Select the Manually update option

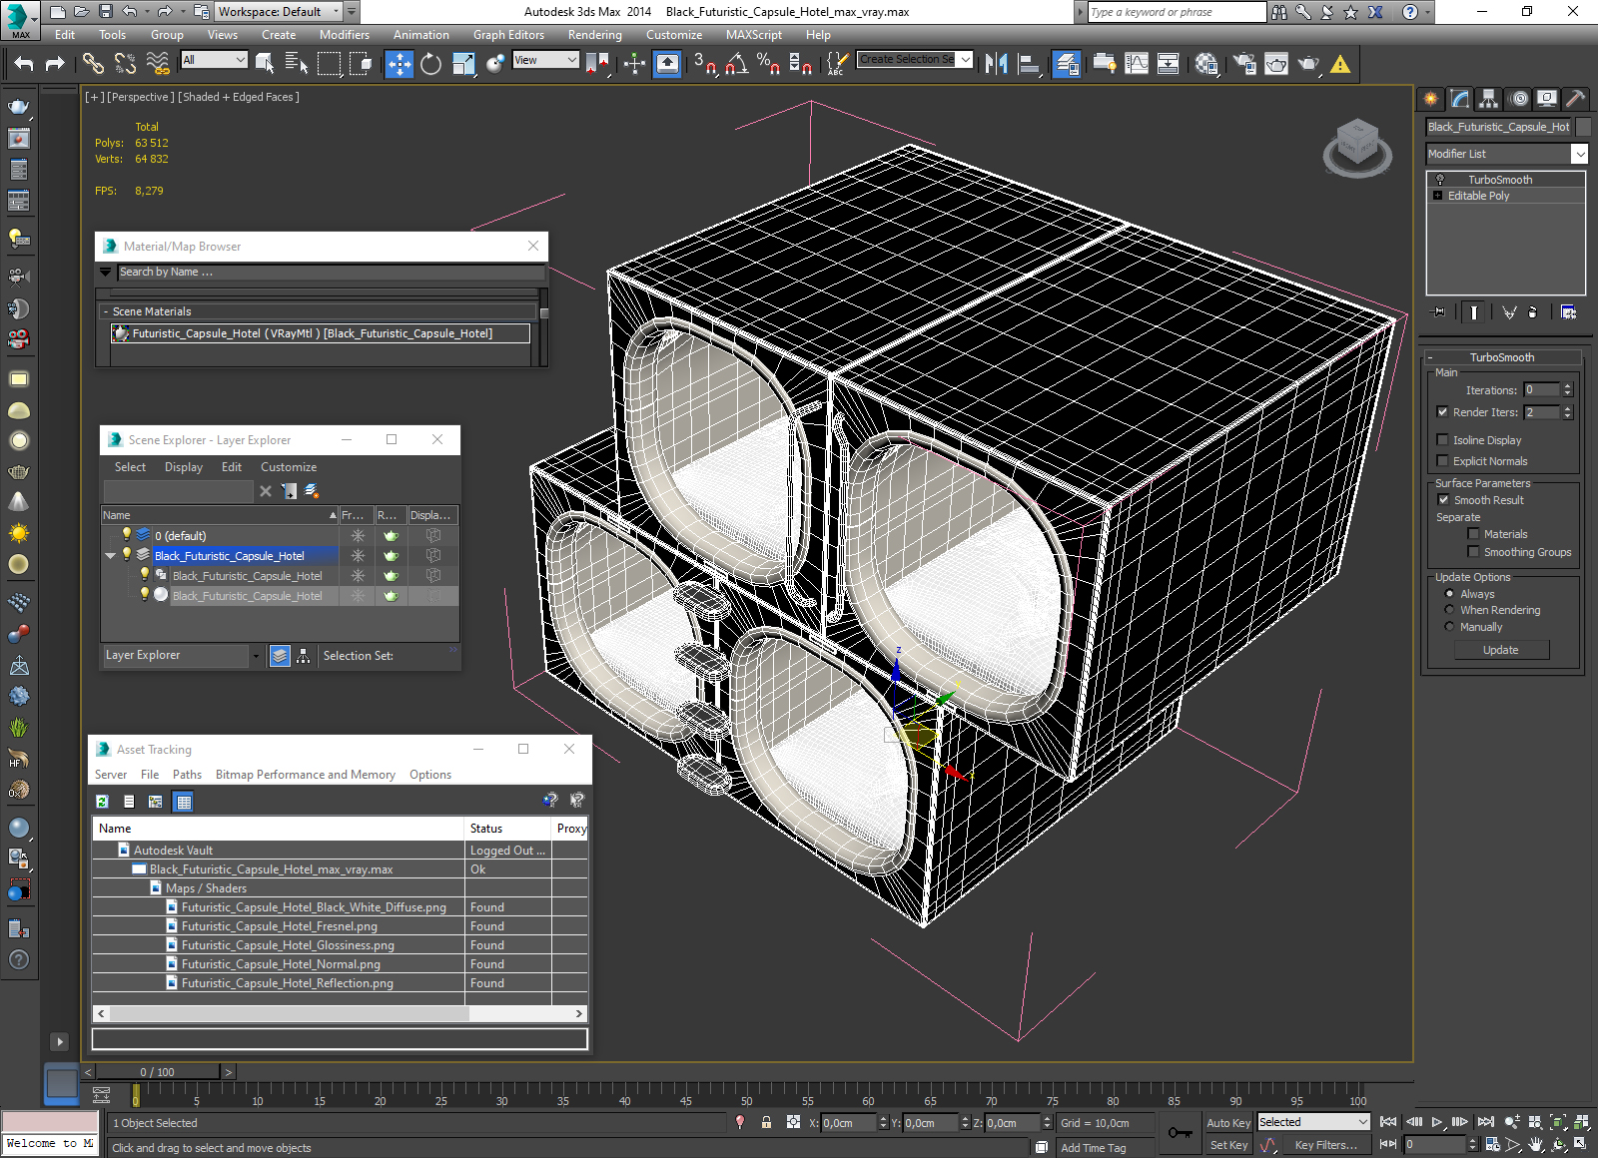tap(1449, 627)
